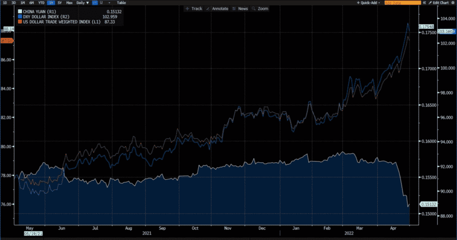Click the Quick-Add plus icon

[x=358, y=3]
